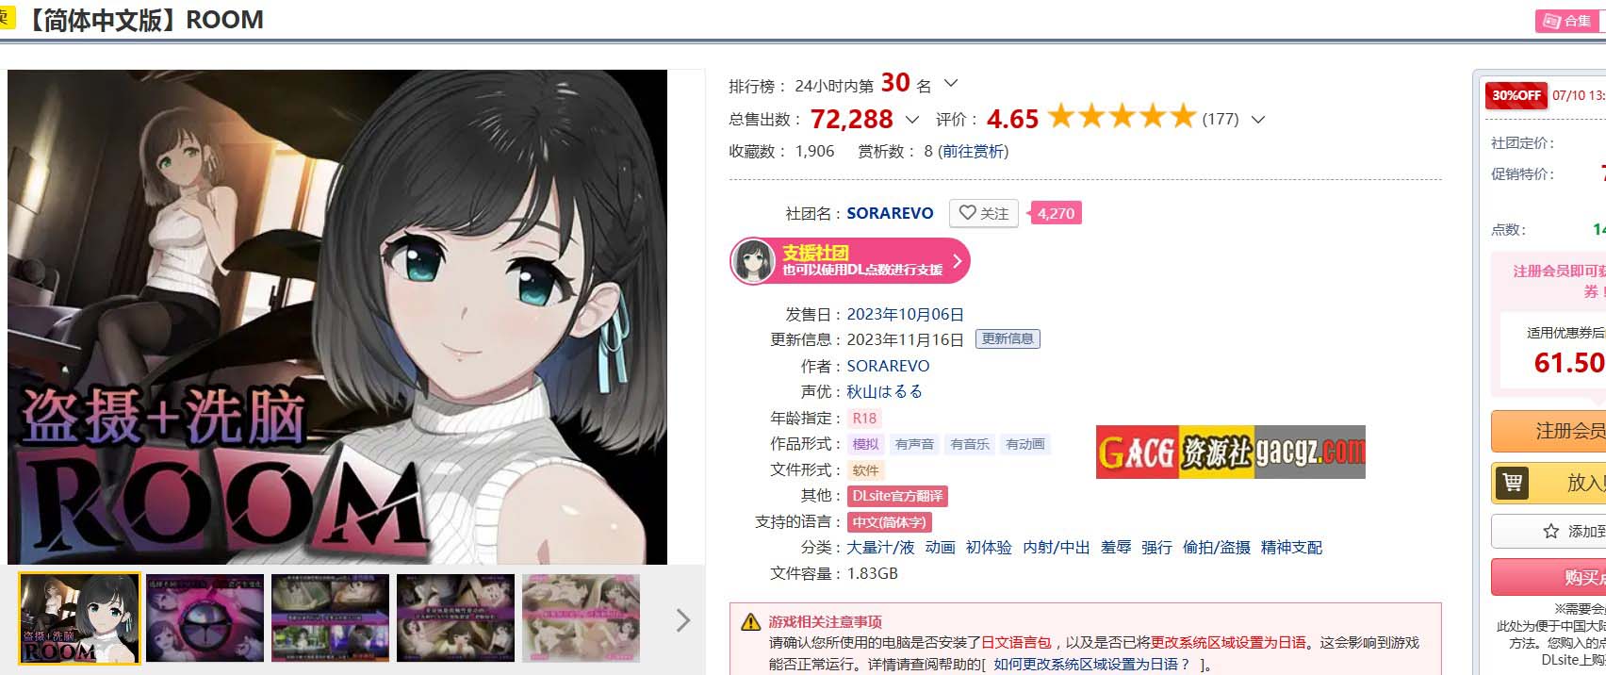
Task: Click the shopping cart icon
Action: 1513,483
